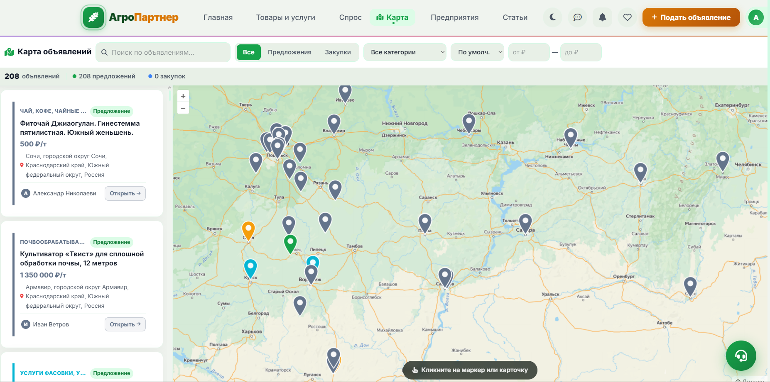Screen dimensions: 770x382
Task: Click the "УСЛУГИ ФАСОВКИ, У..." category label
Action: click(x=53, y=373)
